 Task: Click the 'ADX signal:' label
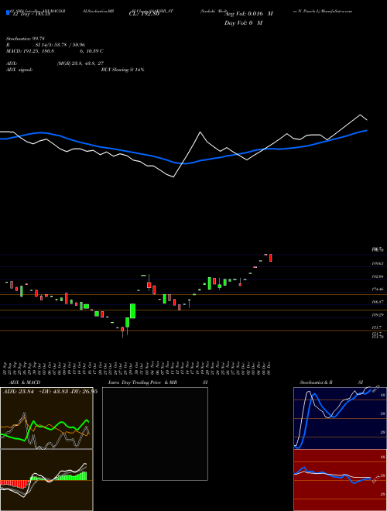19,70
